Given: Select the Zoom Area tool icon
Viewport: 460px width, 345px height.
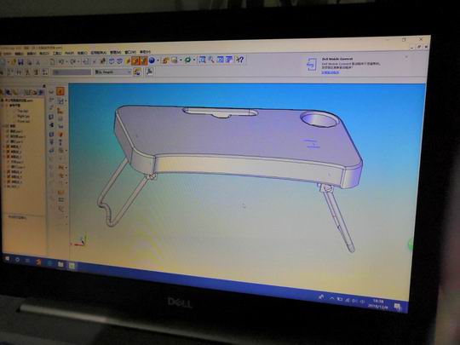Looking at the screenshot, I should coord(202,60).
